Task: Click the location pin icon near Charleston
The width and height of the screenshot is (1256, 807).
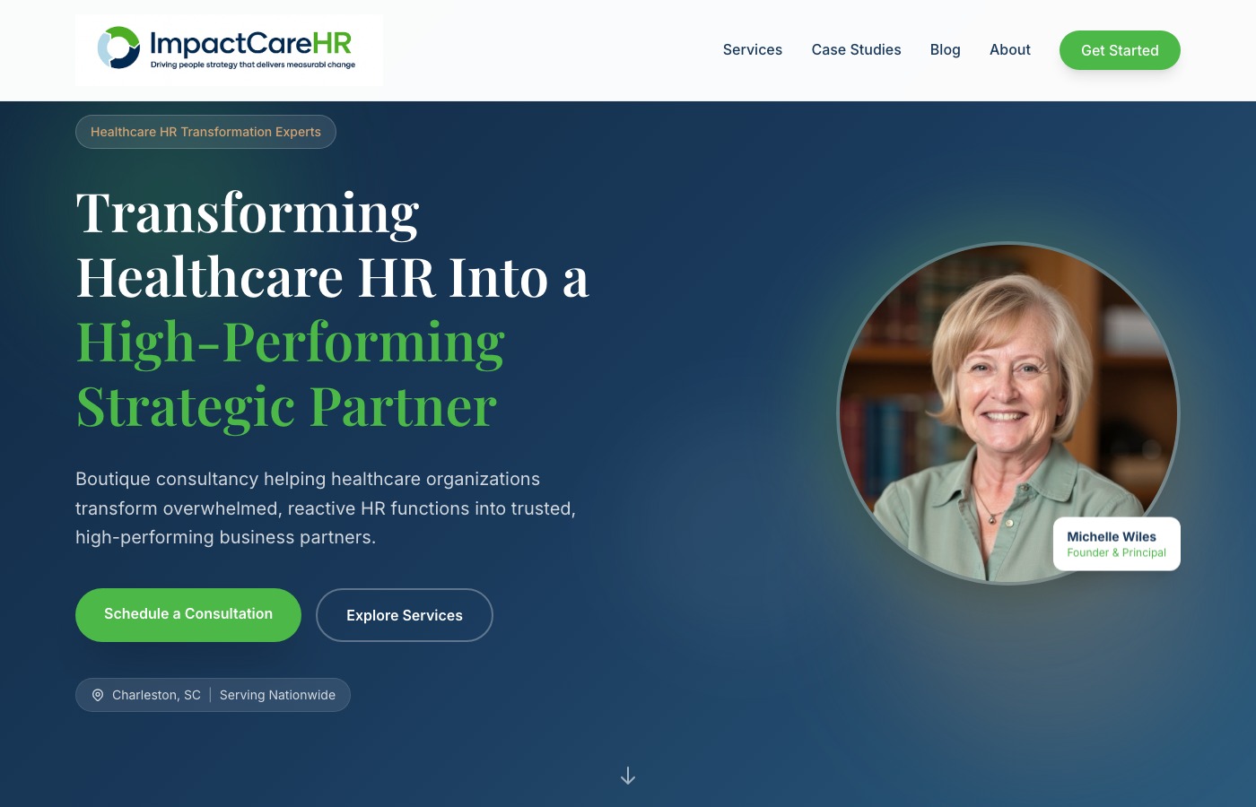Action: [98, 695]
